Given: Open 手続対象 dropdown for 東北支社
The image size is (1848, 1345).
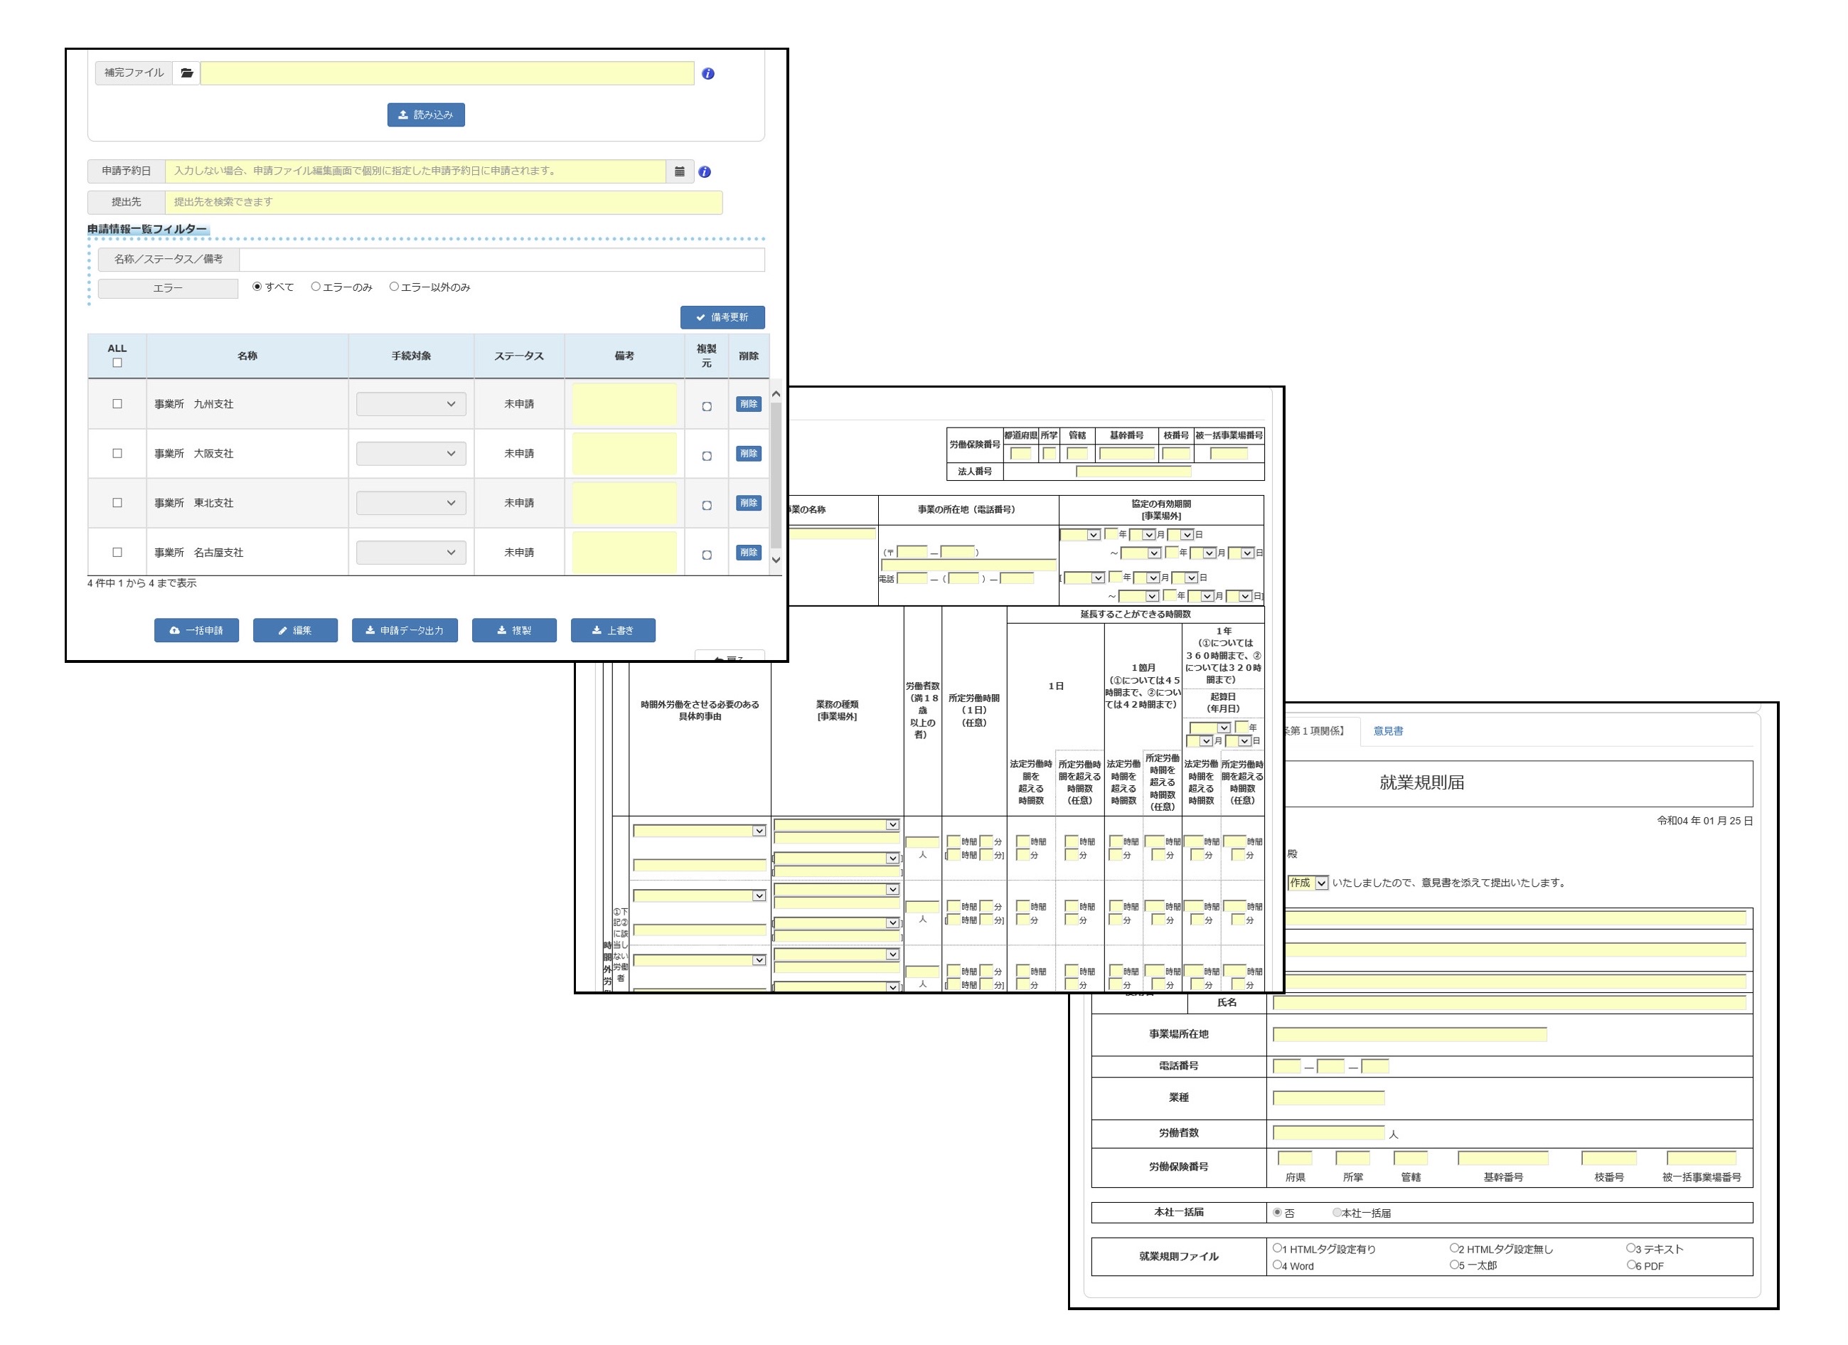Looking at the screenshot, I should click(411, 503).
